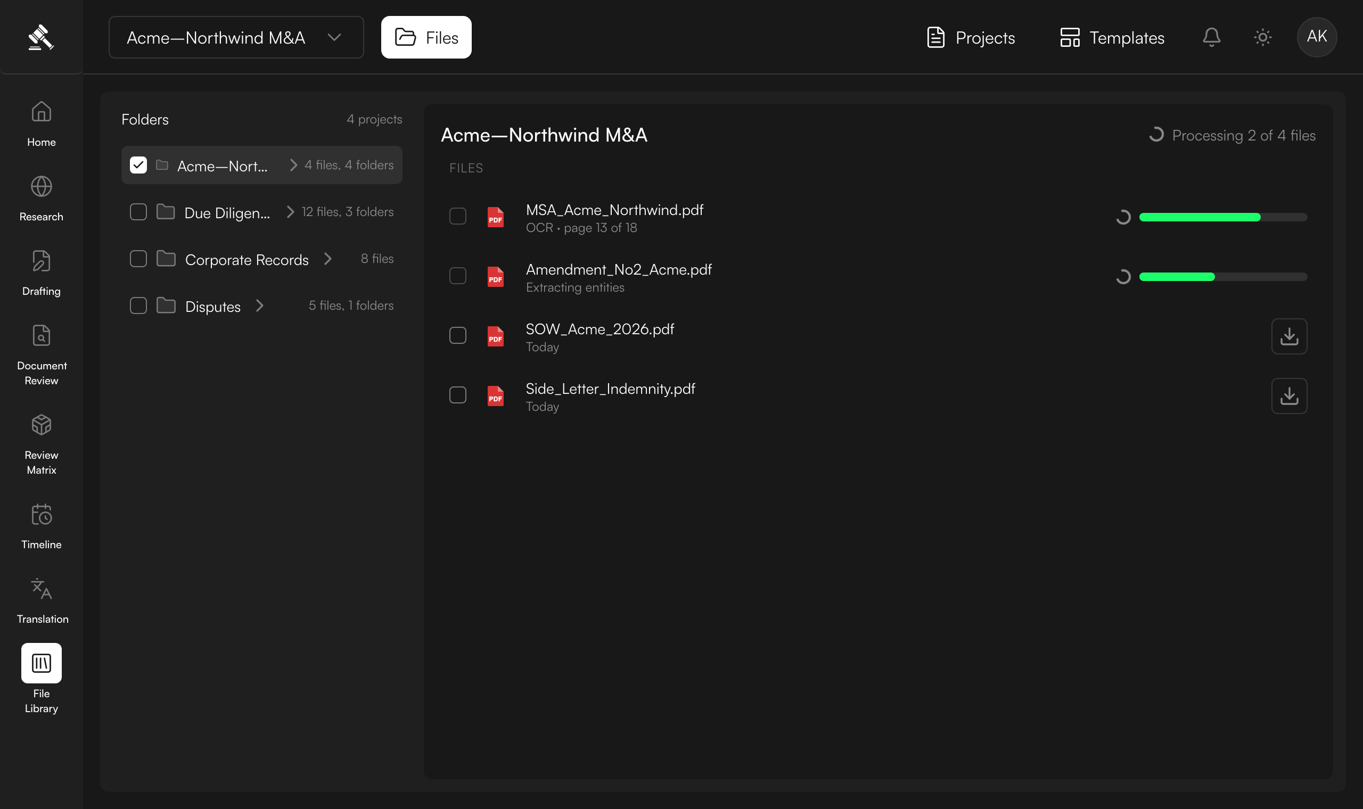Tick the MSA_Acme_Northwind.pdf checkbox

tap(457, 217)
